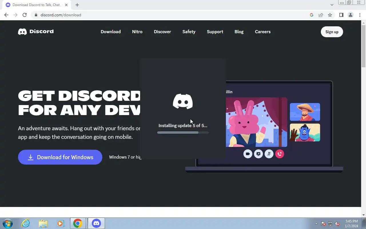
Task: Go back with the browser back arrow
Action: tap(6, 15)
